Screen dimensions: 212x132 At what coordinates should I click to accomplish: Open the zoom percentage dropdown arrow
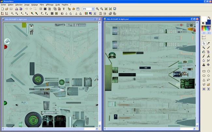coord(93,9)
